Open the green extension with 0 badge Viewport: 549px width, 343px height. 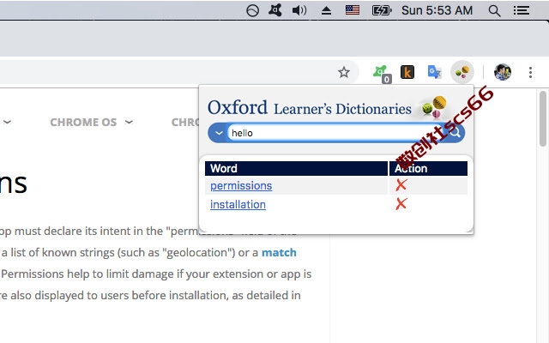tap(381, 74)
